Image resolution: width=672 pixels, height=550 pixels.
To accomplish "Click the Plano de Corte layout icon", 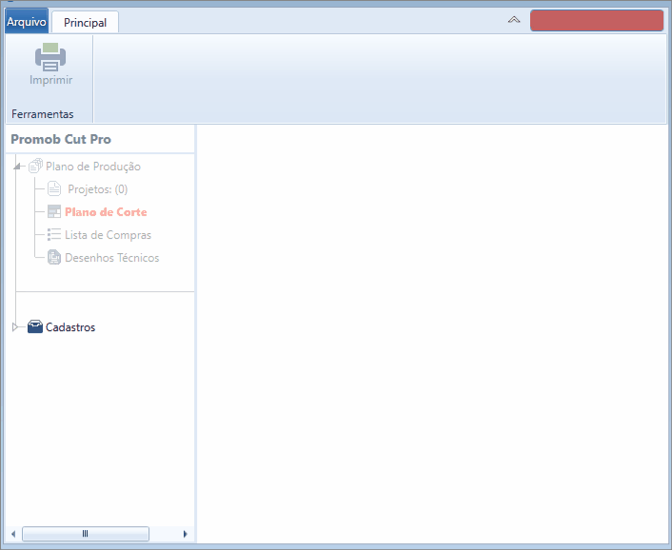I will [x=54, y=211].
